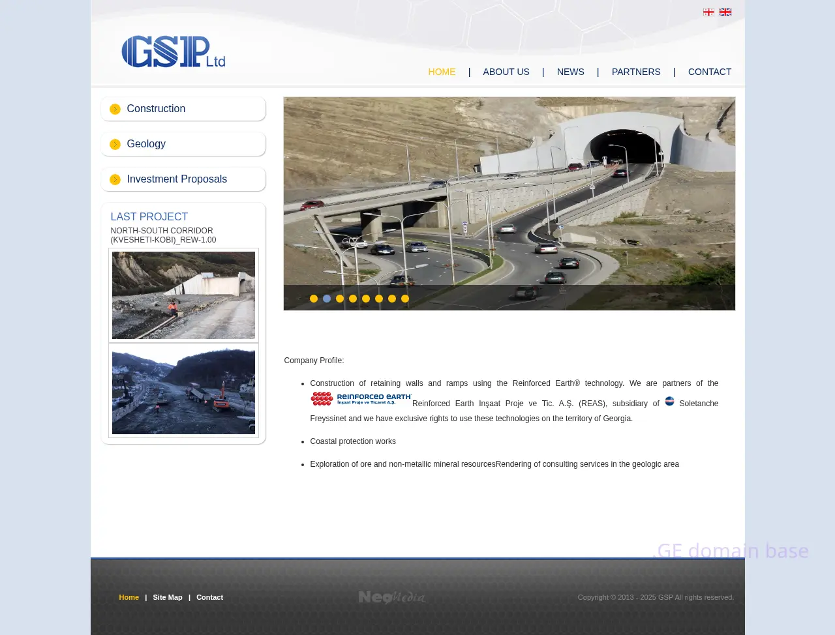835x635 pixels.
Task: Jump to the last slideshow dot
Action: 405,299
